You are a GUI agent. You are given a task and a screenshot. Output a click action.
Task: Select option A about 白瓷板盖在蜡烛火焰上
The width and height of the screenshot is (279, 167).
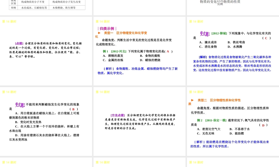pyautogui.click(x=44, y=115)
